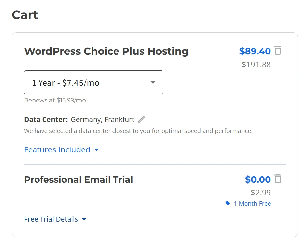Click the chevron next to Free Trial Details

pyautogui.click(x=84, y=219)
